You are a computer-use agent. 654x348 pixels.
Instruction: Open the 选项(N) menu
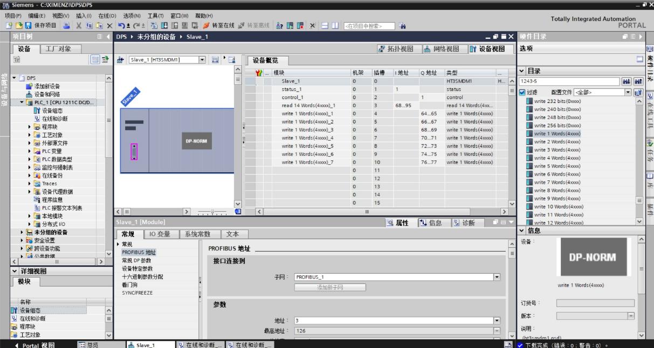(132, 16)
